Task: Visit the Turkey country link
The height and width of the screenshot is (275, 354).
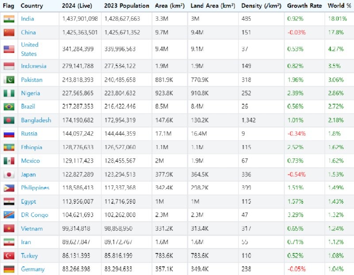Action: point(29,256)
